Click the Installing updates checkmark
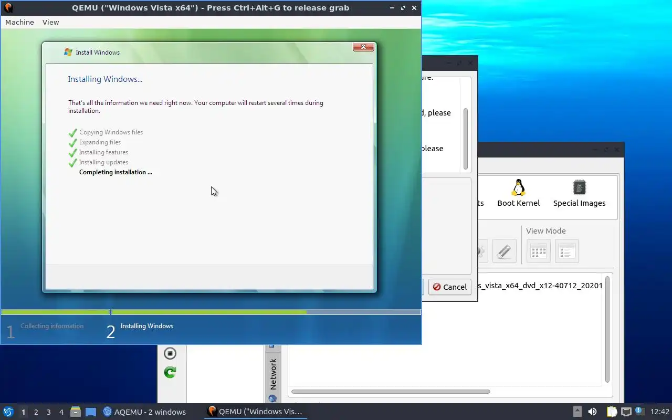The image size is (672, 420). pos(73,163)
